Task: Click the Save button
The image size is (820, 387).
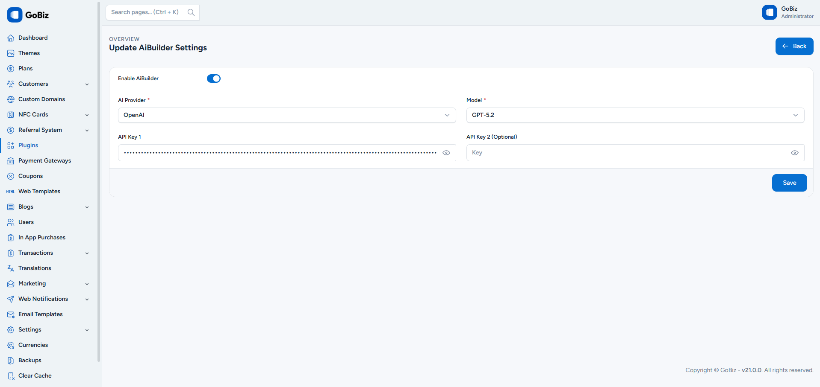Action: pyautogui.click(x=789, y=183)
